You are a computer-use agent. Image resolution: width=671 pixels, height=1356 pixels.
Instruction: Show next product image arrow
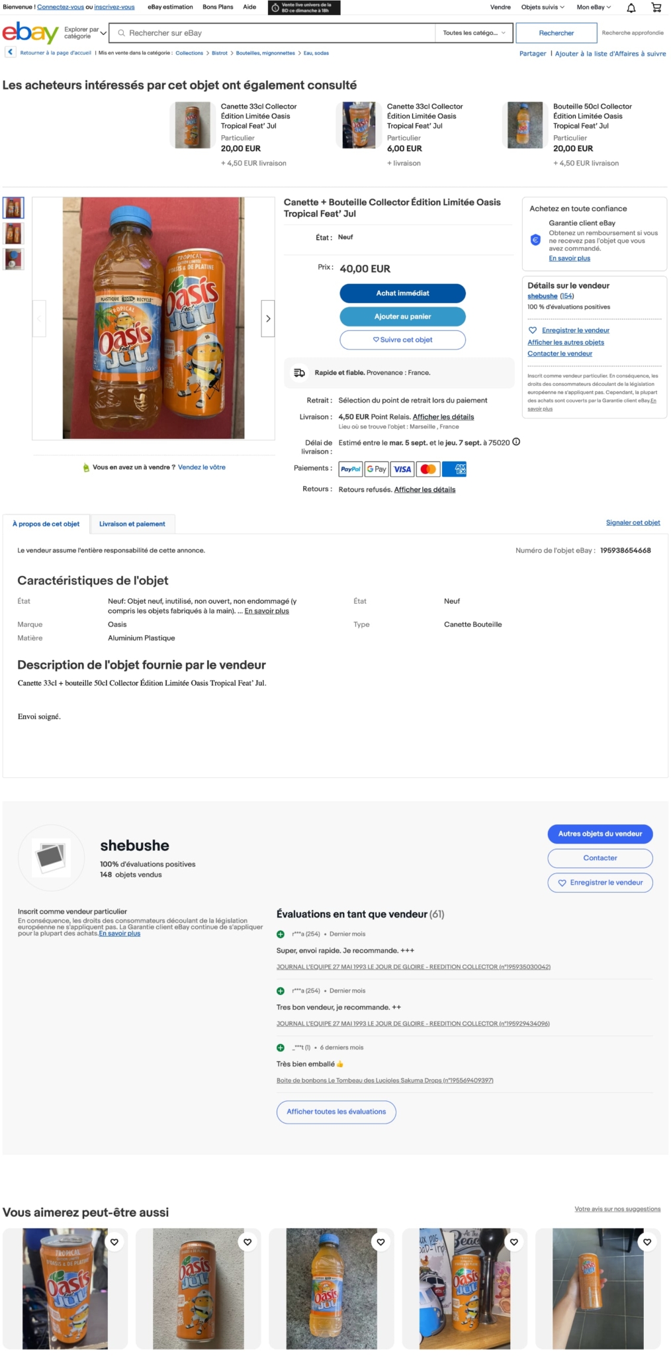click(x=267, y=318)
